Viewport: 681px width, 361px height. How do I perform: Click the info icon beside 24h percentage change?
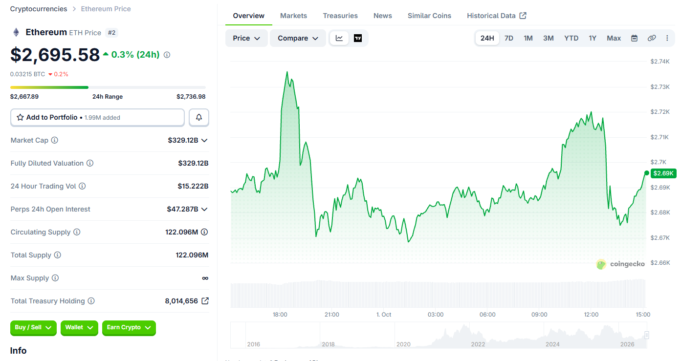click(x=167, y=55)
